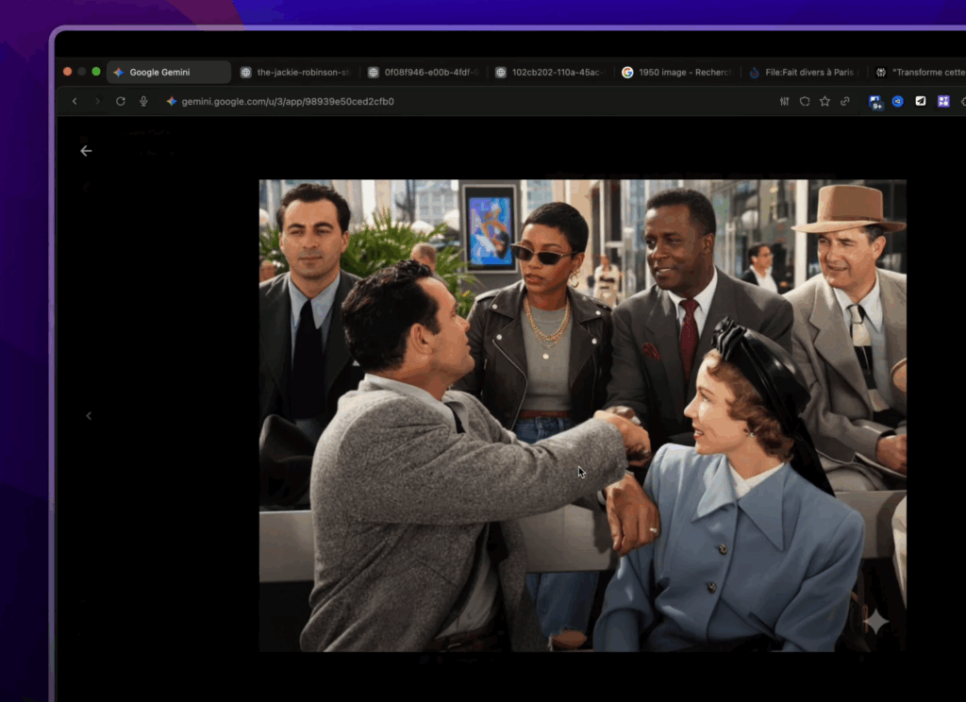Click the enlarged generated image

pos(582,415)
